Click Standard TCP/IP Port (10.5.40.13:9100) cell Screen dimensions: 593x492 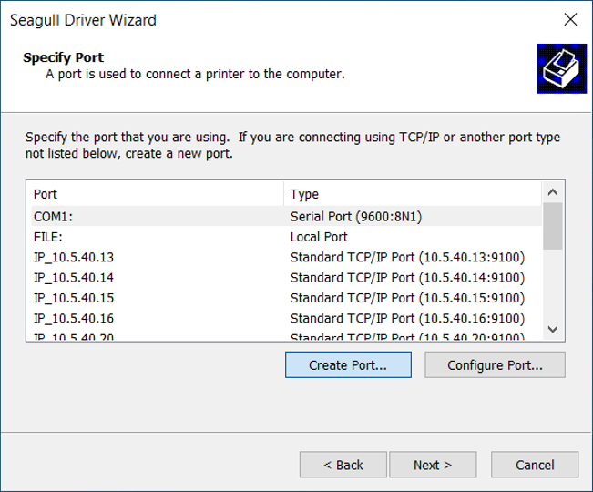click(x=407, y=257)
